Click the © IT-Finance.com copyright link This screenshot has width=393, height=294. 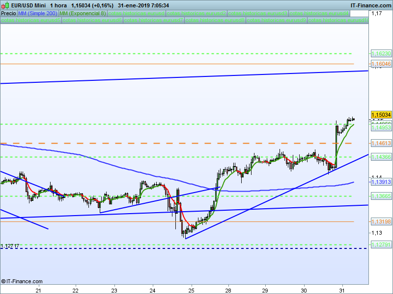(22, 281)
